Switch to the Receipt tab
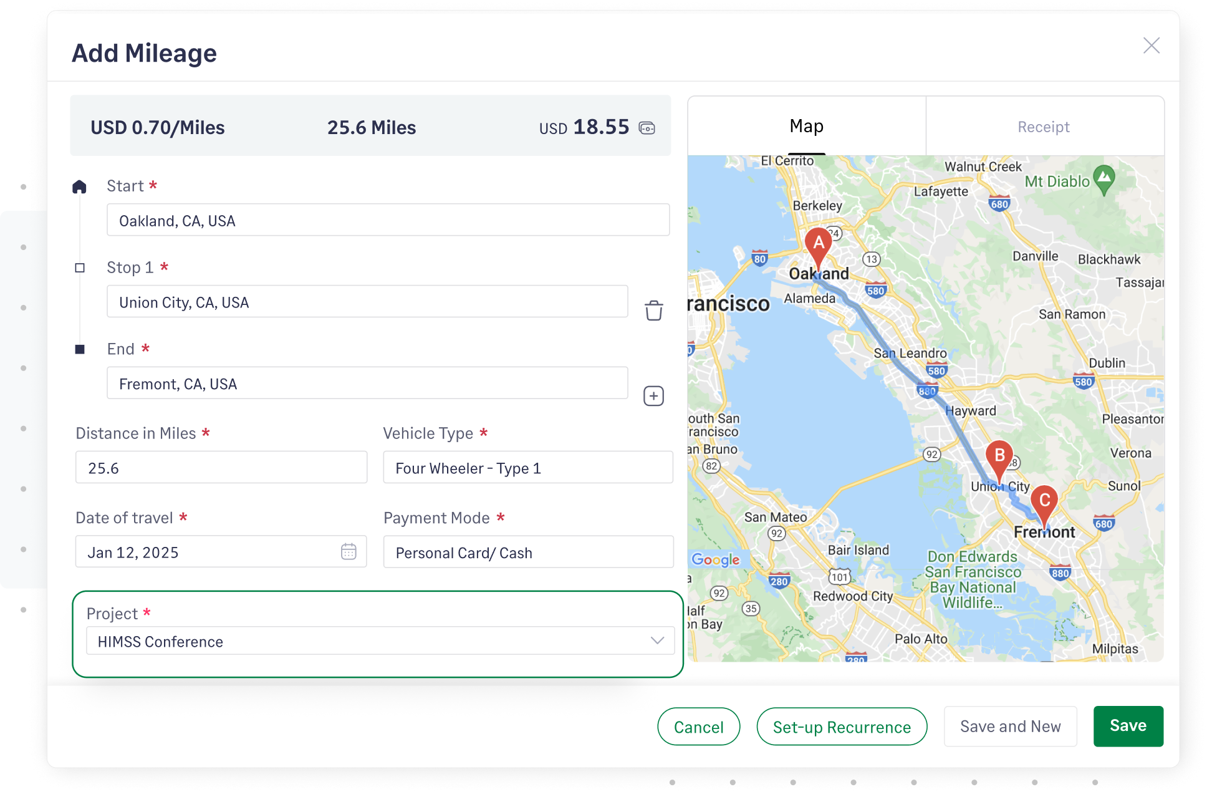 coord(1044,126)
